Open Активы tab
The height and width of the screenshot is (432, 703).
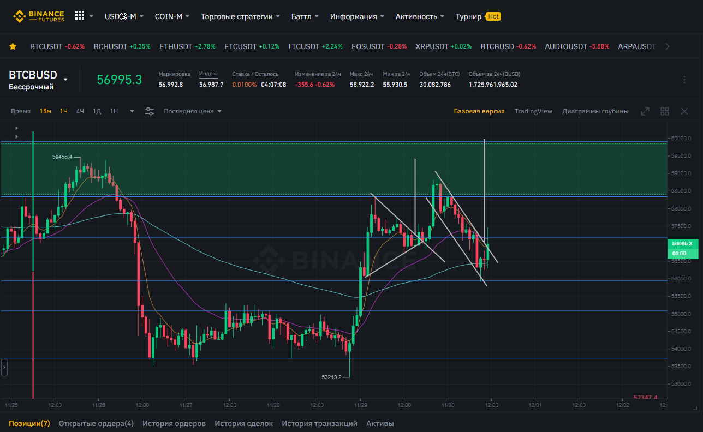click(380, 423)
